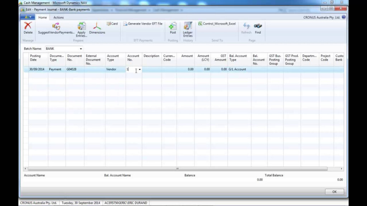Switch to the Home ribbon tab
367x206 pixels.
click(x=43, y=17)
